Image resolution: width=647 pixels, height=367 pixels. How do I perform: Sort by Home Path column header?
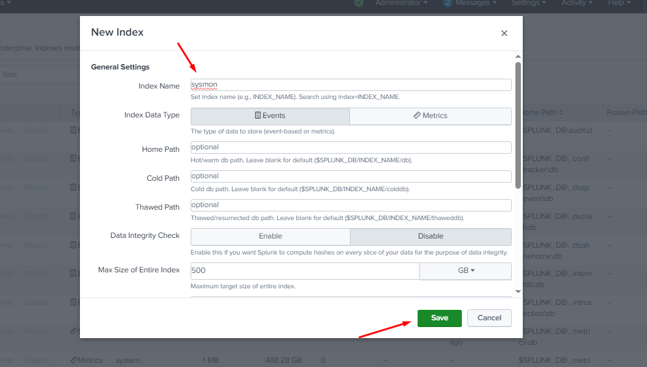pyautogui.click(x=541, y=112)
